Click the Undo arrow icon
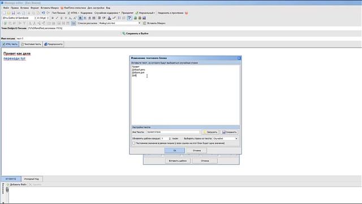Viewport: 362px width, 204px height. pyautogui.click(x=43, y=13)
